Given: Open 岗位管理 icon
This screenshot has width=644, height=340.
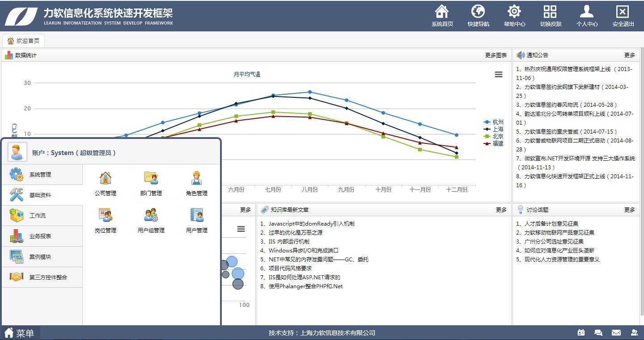Looking at the screenshot, I should [106, 215].
